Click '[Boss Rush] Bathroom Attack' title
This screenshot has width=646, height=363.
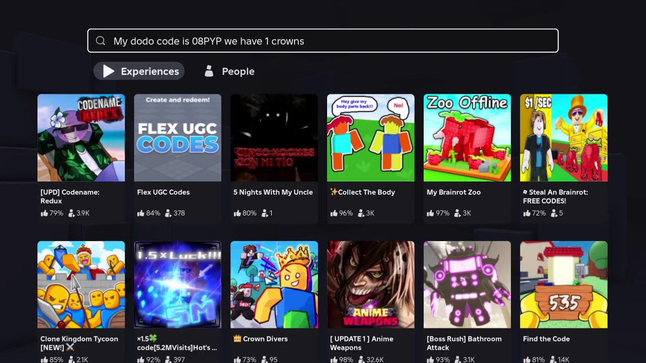pos(464,343)
